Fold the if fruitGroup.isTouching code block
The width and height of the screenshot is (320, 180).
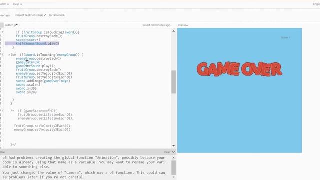pos(2,32)
